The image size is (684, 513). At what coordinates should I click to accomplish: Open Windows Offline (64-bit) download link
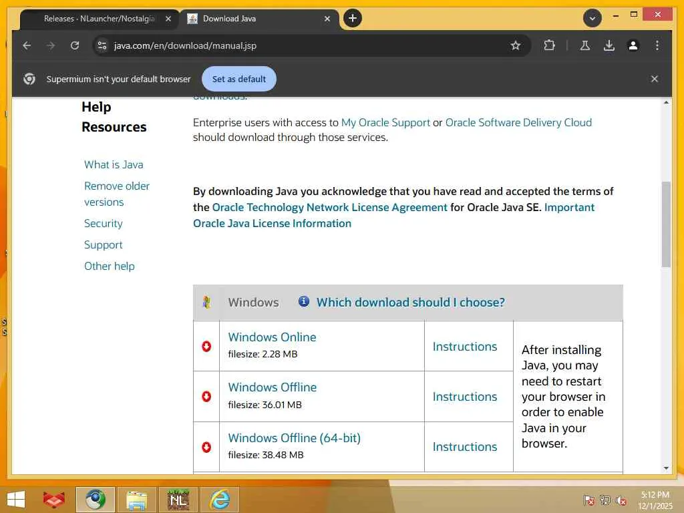295,438
